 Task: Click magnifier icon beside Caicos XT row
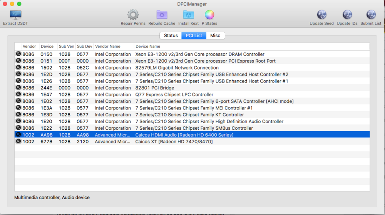pyautogui.click(x=18, y=141)
